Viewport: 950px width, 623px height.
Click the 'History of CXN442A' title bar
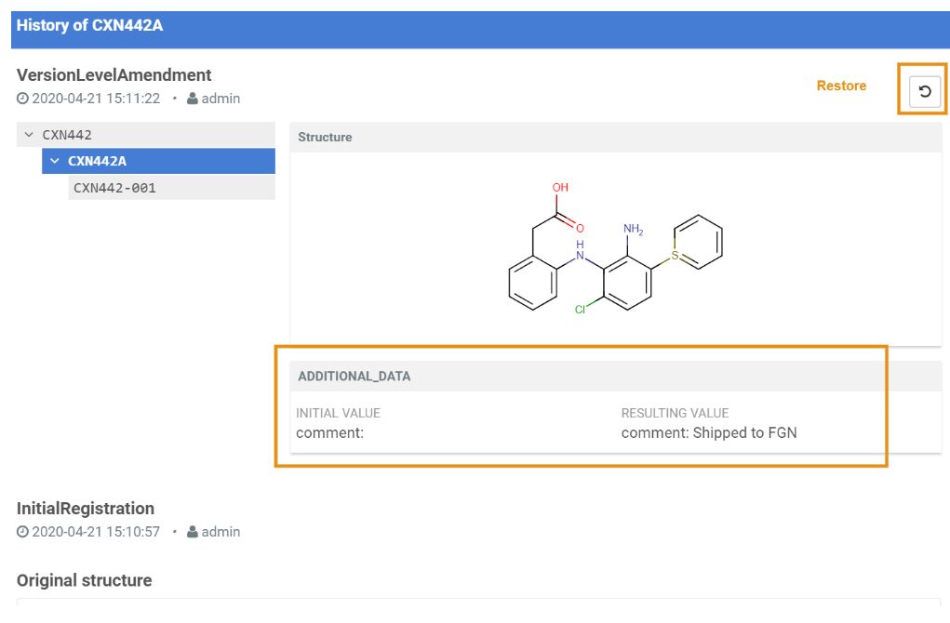click(x=89, y=25)
